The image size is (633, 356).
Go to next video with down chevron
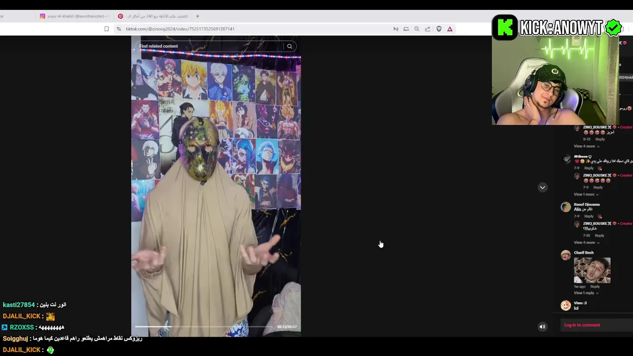(543, 187)
